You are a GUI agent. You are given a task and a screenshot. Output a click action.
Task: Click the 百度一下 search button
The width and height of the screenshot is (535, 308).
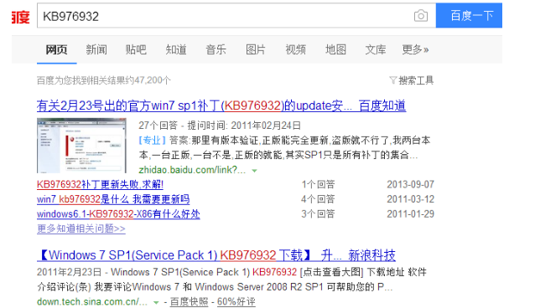point(469,15)
